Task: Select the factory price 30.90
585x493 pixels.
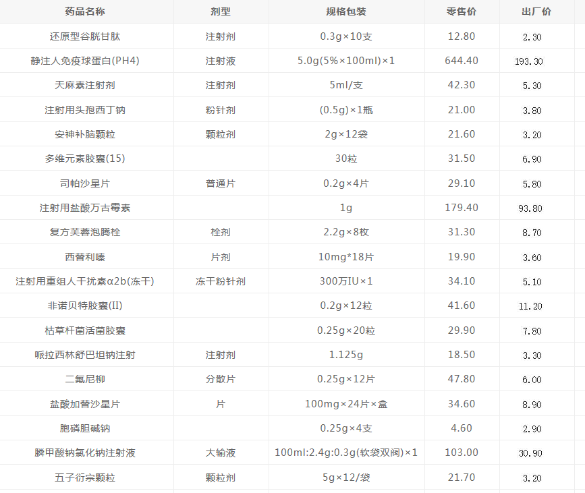Action: coord(530,453)
